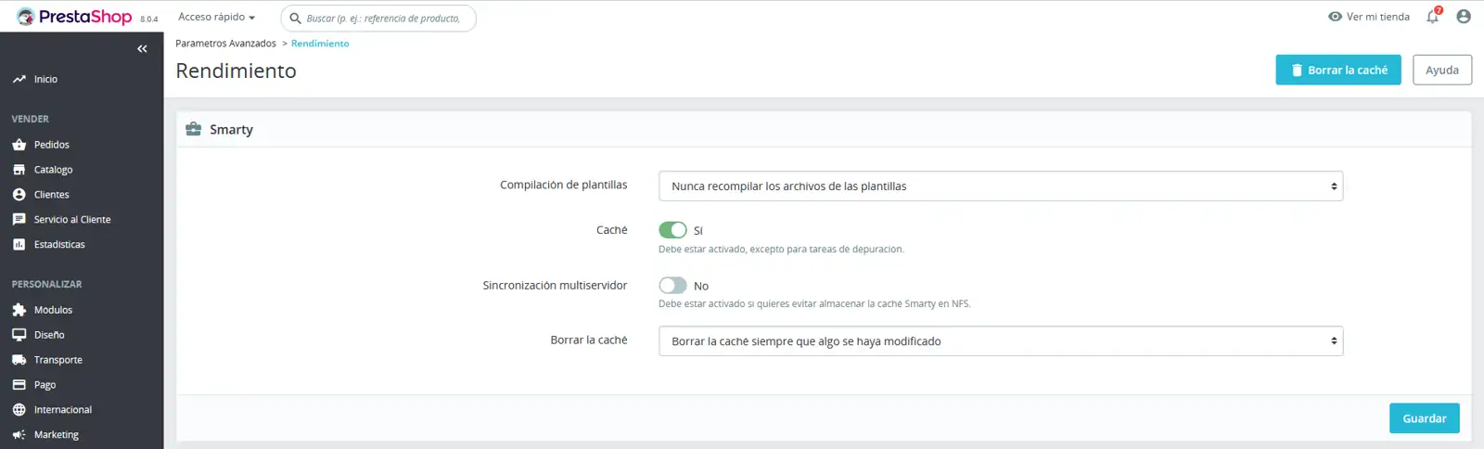Open Estadísticas in sidebar menu
Screen dimensions: 1484x449
[x=59, y=245]
